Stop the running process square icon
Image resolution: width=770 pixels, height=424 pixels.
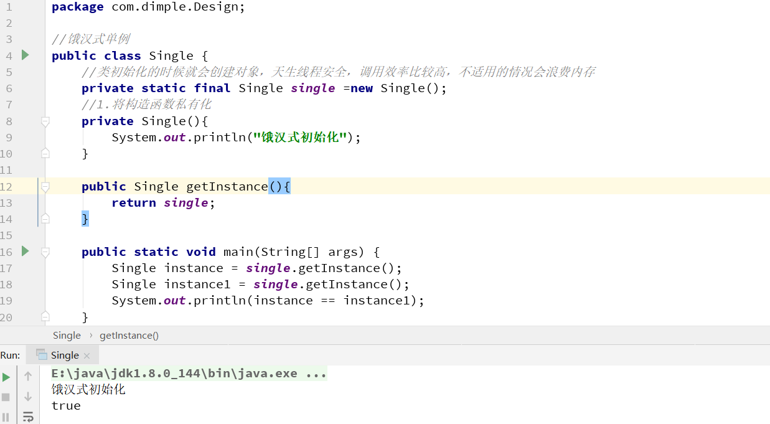click(6, 397)
